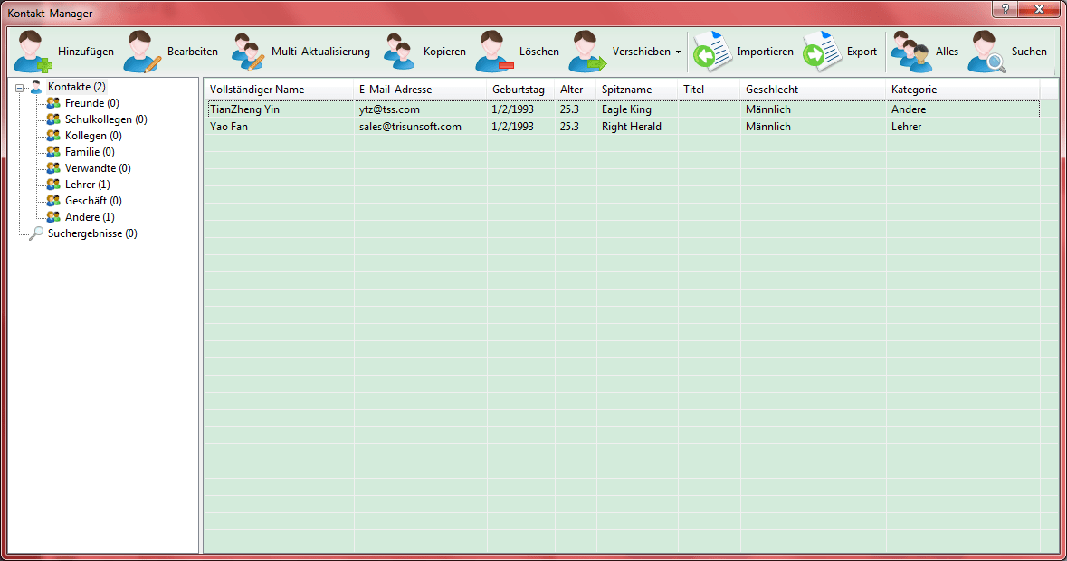Select the TianZheng Yin contact row

pos(623,109)
